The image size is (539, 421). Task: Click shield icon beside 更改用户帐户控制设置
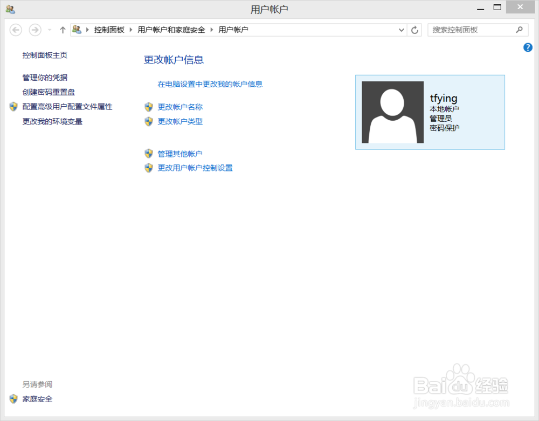click(149, 168)
